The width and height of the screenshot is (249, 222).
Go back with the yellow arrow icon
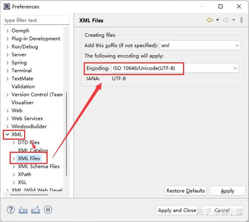click(x=210, y=20)
